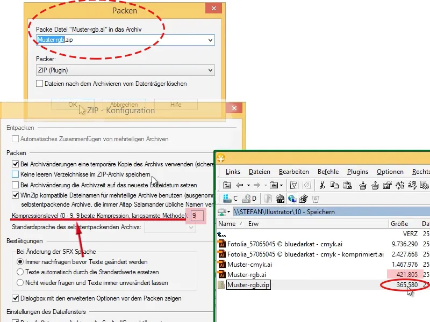The image size is (430, 322).
Task: Toggle 'Dialogbox mit den erweiterten Optionen' checkbox
Action: click(x=16, y=298)
